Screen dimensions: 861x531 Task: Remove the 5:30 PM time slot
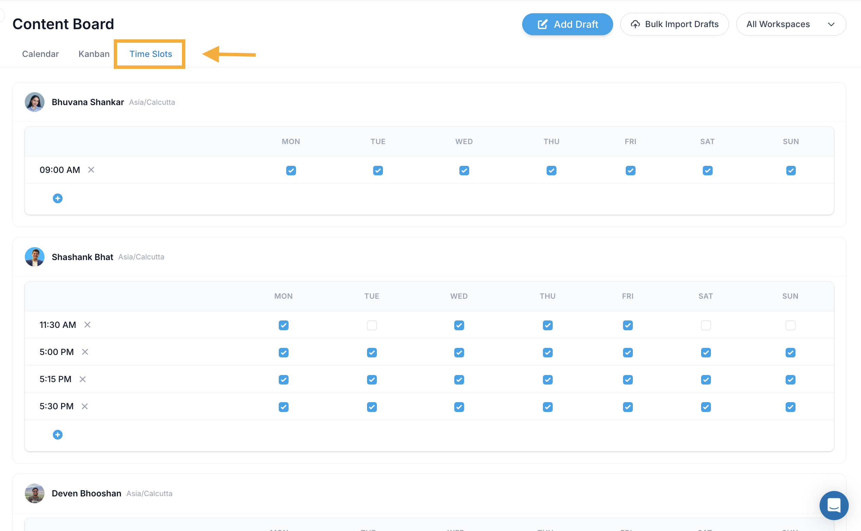click(85, 406)
